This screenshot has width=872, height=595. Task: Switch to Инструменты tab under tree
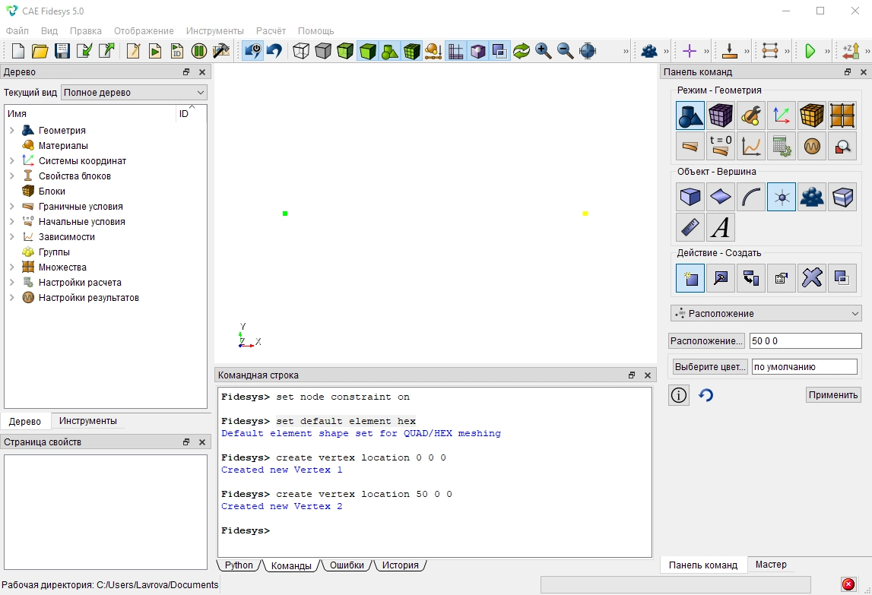pos(88,421)
